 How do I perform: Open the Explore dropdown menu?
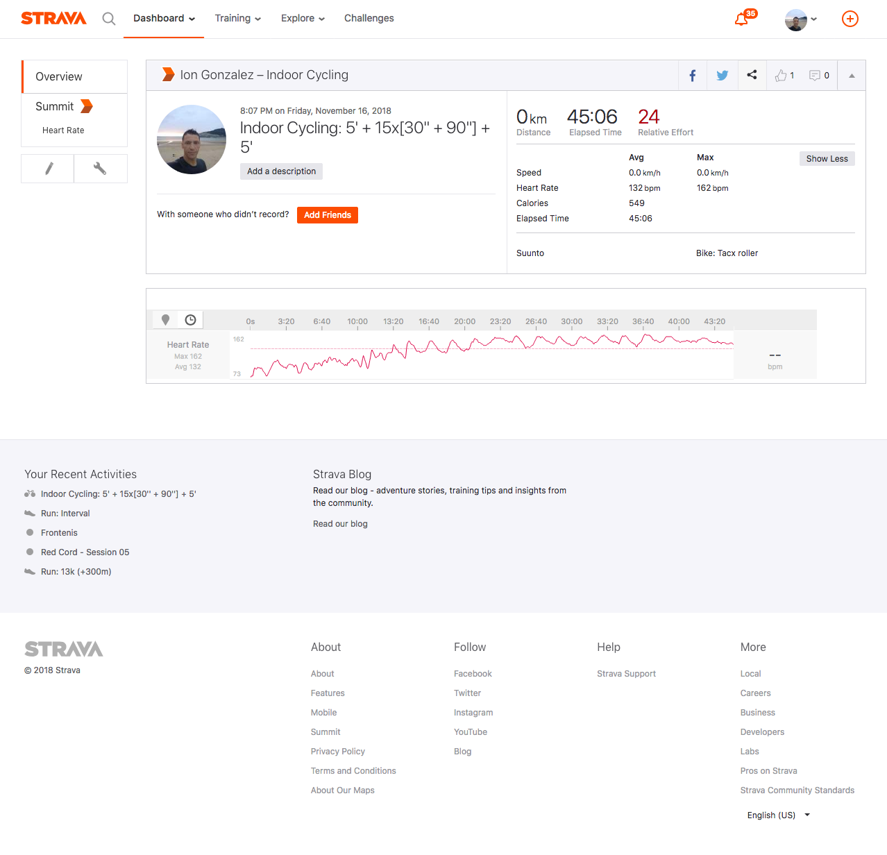point(303,19)
